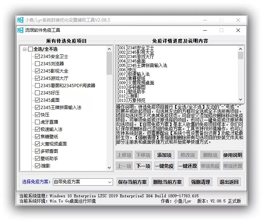The image size is (263, 221).
Task: Click 删除当前方案 button
Action: pos(167,182)
